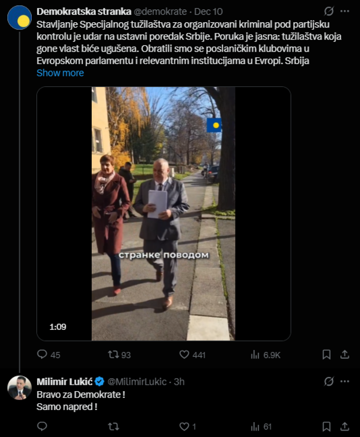Image resolution: width=360 pixels, height=437 pixels.
Task: Open the Dec 10 post timestamp
Action: click(x=208, y=12)
